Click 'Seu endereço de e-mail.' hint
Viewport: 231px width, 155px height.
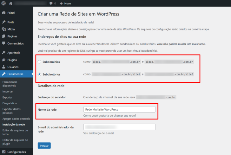[x=99, y=133]
